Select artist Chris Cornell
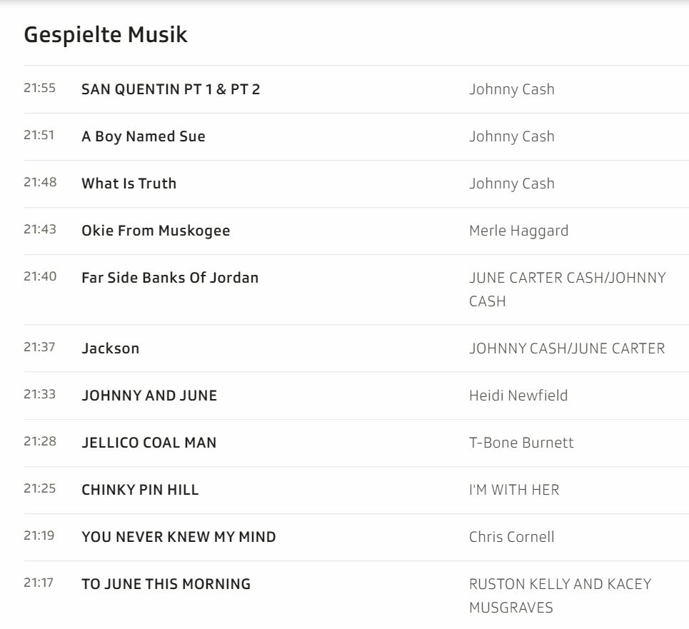The image size is (689, 629). 511,537
